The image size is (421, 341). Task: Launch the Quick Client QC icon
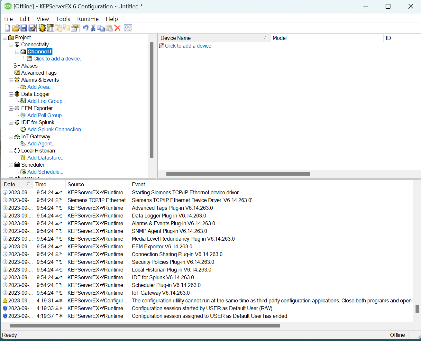[x=128, y=28]
